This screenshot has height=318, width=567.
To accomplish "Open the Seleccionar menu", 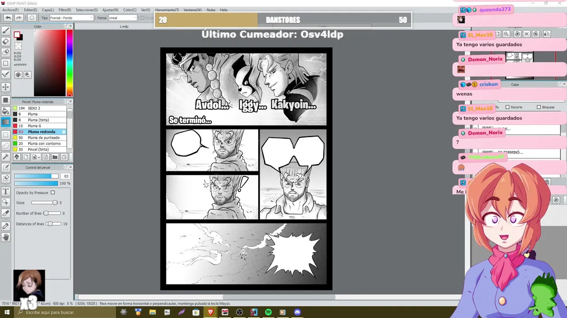I will [86, 10].
